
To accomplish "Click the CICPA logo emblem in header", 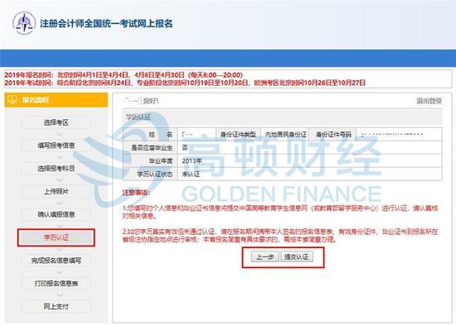I will point(24,23).
